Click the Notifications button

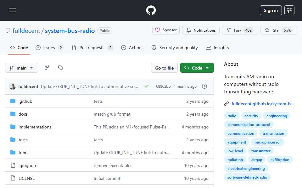click(x=201, y=30)
